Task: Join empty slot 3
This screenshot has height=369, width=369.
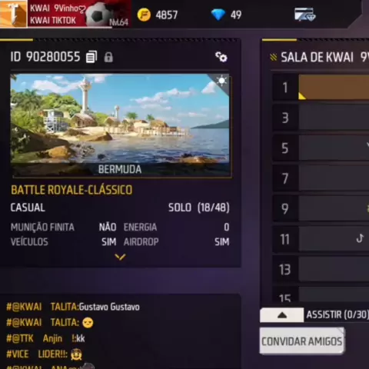Action: [x=321, y=118]
